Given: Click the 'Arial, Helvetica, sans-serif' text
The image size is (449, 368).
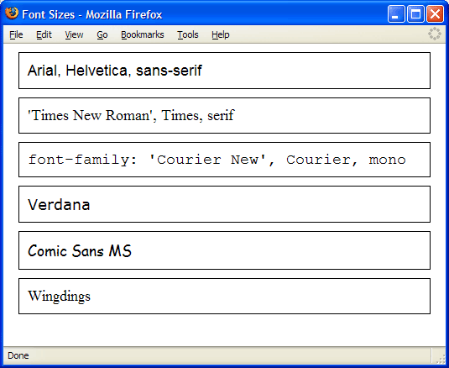Looking at the screenshot, I should coord(114,71).
